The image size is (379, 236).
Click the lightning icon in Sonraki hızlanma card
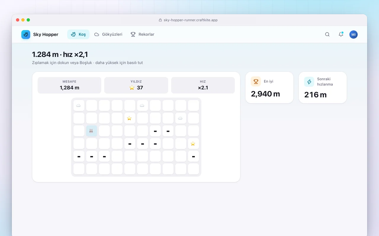(x=309, y=82)
